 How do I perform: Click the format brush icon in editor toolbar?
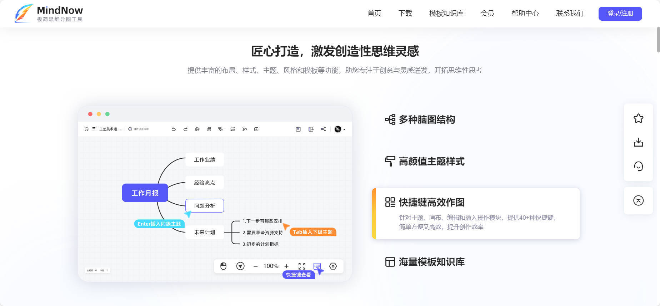(x=197, y=129)
